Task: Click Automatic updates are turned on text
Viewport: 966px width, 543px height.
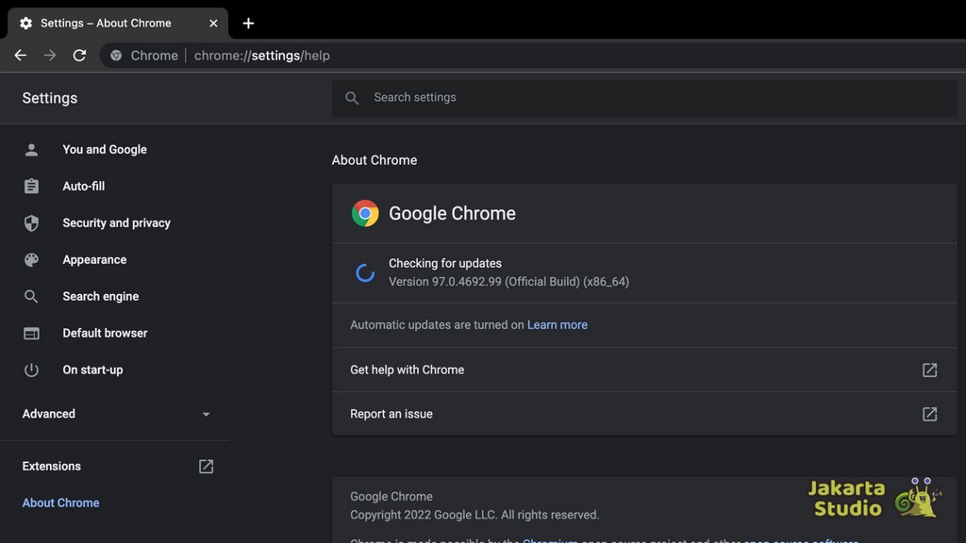Action: (x=437, y=324)
